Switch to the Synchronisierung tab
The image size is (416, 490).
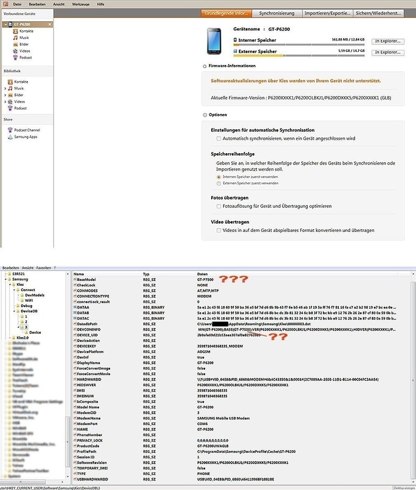(277, 13)
